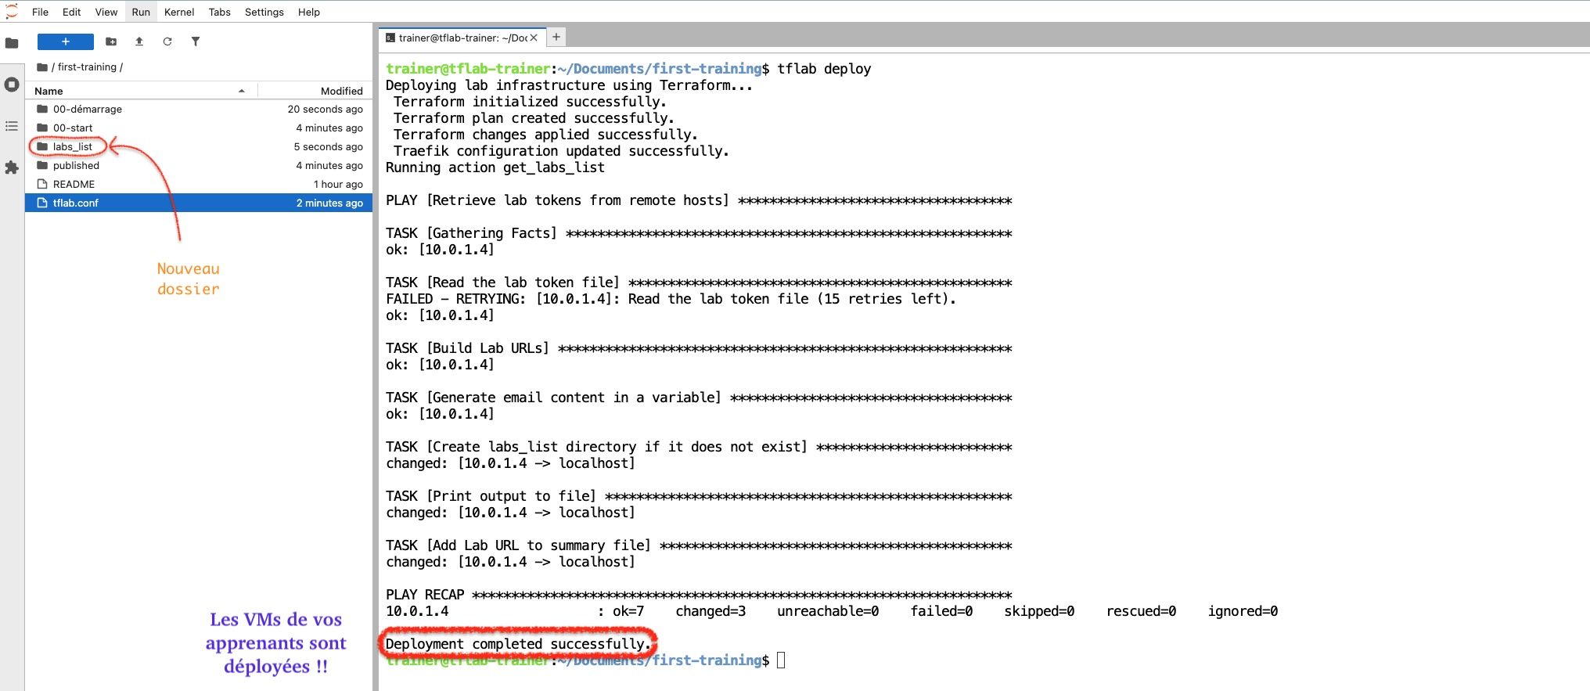Sort files by Name column header
The width and height of the screenshot is (1590, 691).
coord(49,91)
